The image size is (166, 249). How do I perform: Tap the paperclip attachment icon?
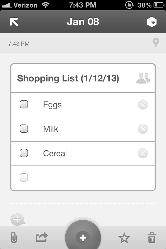click(x=14, y=237)
